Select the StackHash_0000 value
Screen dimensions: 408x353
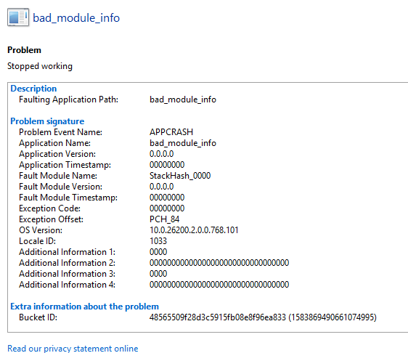180,176
